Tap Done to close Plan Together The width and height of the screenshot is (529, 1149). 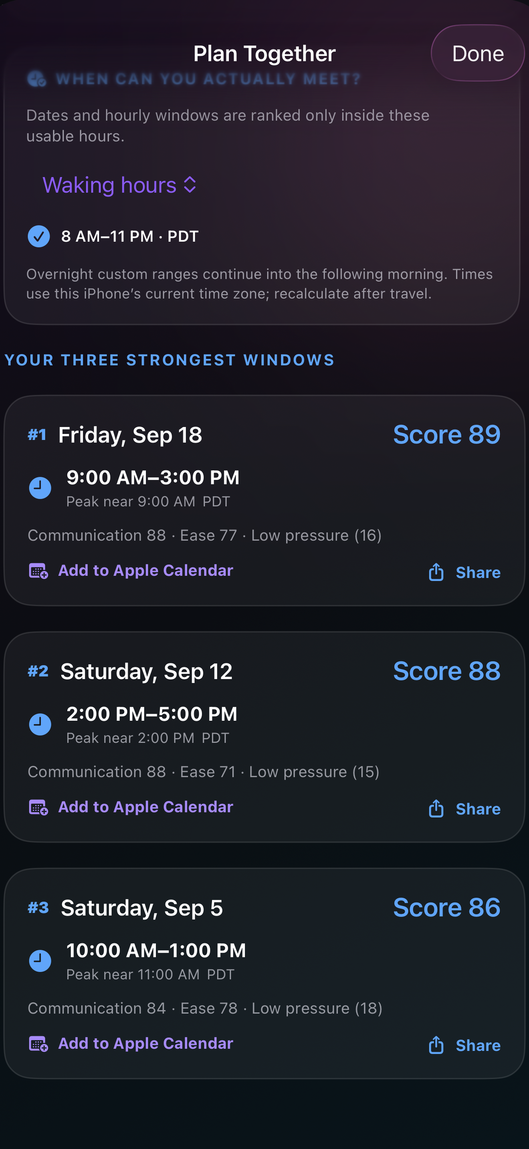click(478, 53)
